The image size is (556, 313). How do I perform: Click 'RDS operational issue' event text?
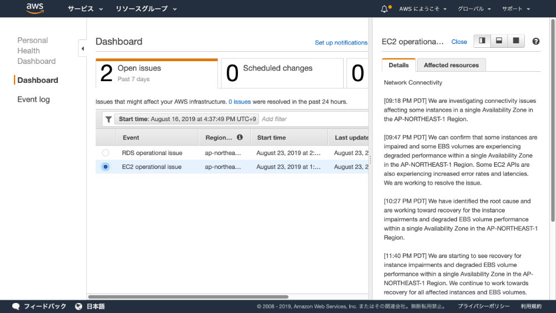point(152,153)
